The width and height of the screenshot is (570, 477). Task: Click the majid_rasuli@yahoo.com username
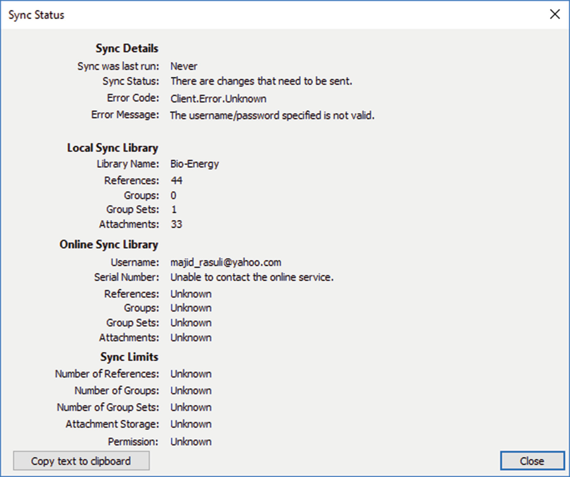(226, 263)
